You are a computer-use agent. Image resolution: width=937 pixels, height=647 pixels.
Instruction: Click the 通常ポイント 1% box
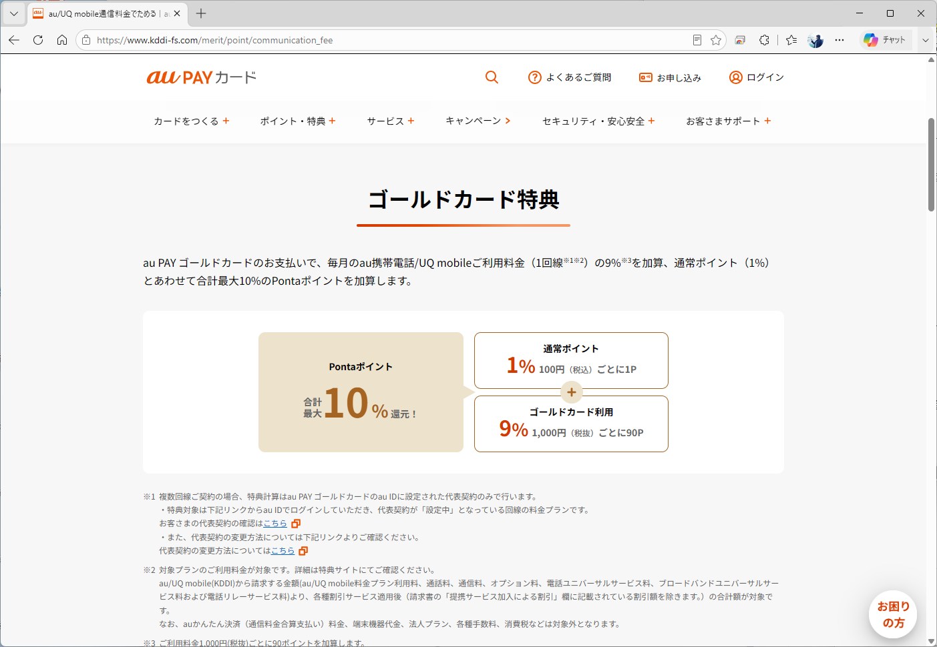pyautogui.click(x=571, y=360)
